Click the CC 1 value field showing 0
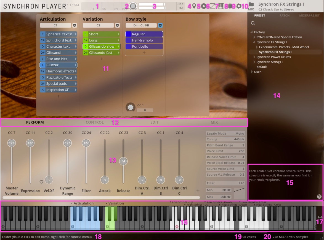The height and width of the screenshot is (240, 324). (145, 110)
